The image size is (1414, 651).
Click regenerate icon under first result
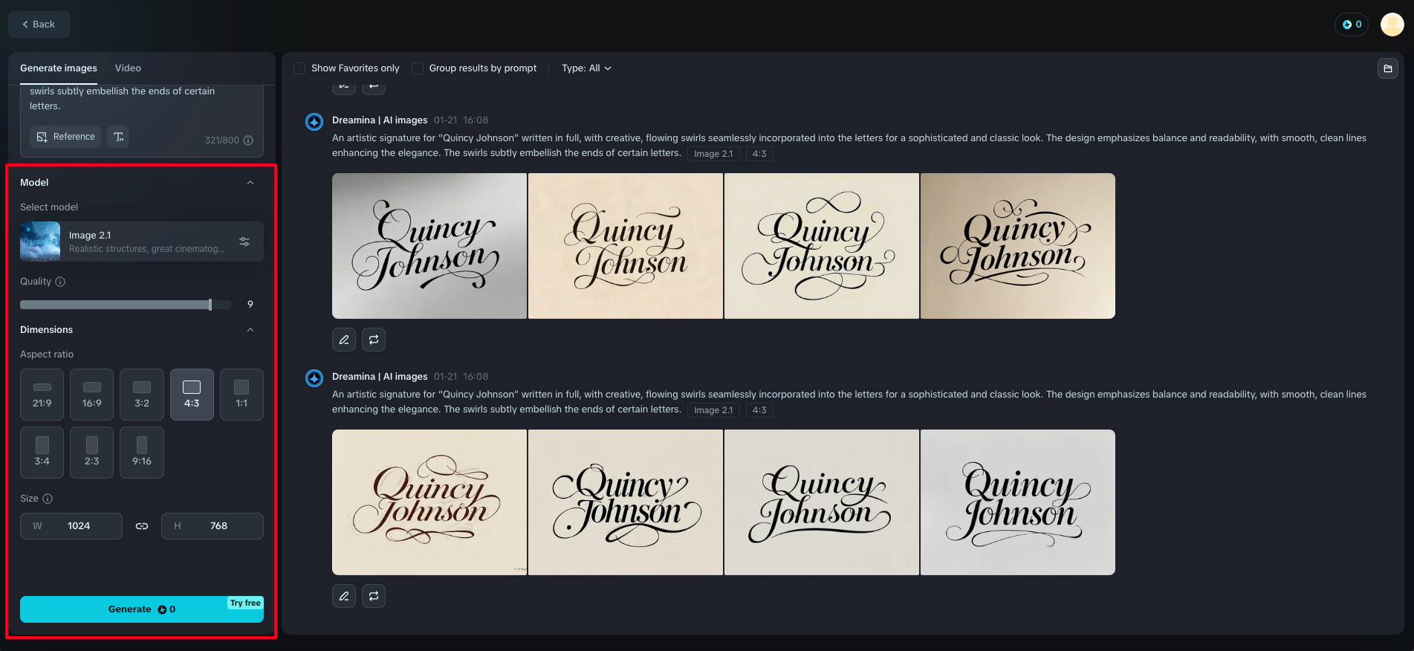[374, 340]
